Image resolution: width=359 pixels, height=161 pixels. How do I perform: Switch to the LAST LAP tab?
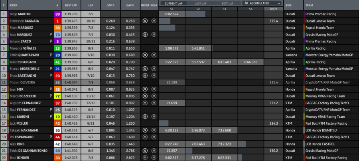(201, 4)
